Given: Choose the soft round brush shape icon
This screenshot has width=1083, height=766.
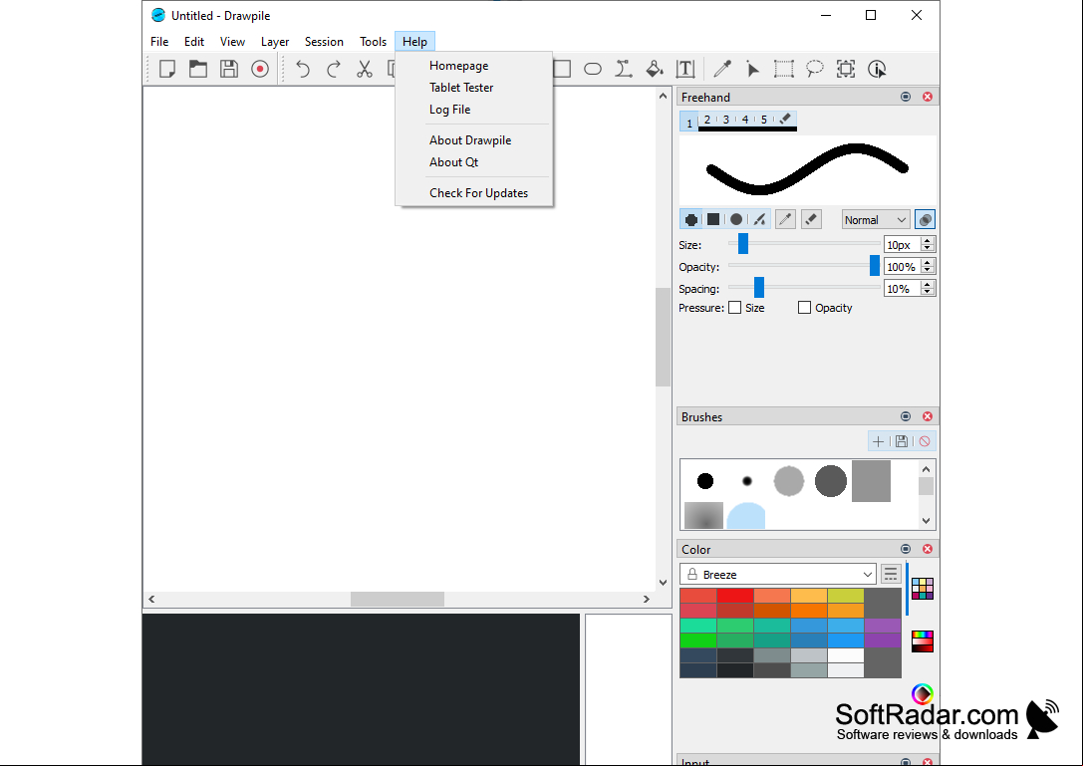Looking at the screenshot, I should 736,220.
